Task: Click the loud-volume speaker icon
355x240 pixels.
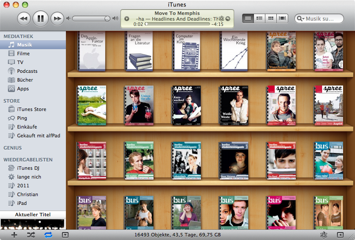Action: 115,18
